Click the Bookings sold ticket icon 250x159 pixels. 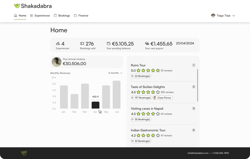(x=82, y=44)
